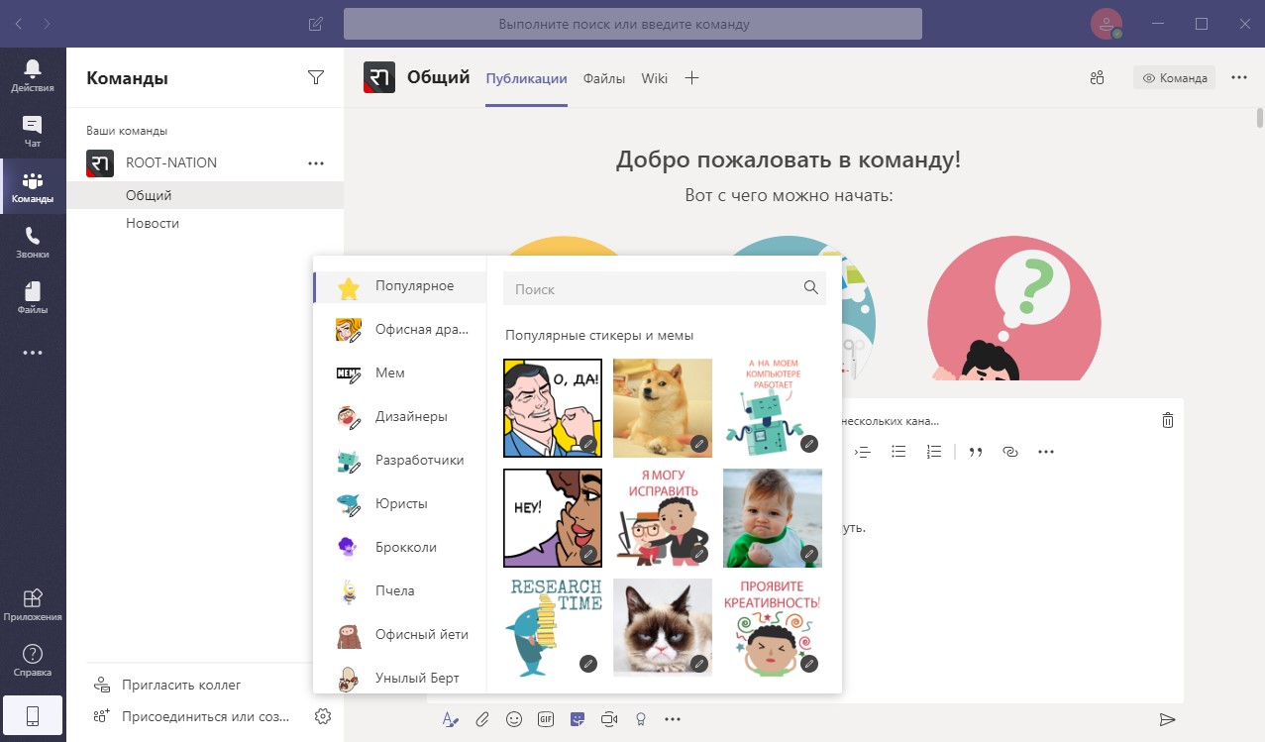Image resolution: width=1265 pixels, height=742 pixels.
Task: Open the emoji picker
Action: tap(514, 719)
